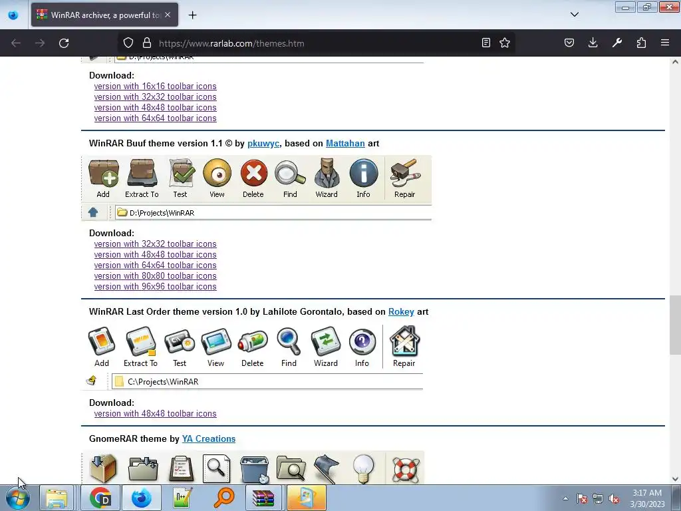Viewport: 681px width, 511px height.
Task: Open taskbar clock showing 3:17 AM
Action: click(x=647, y=498)
